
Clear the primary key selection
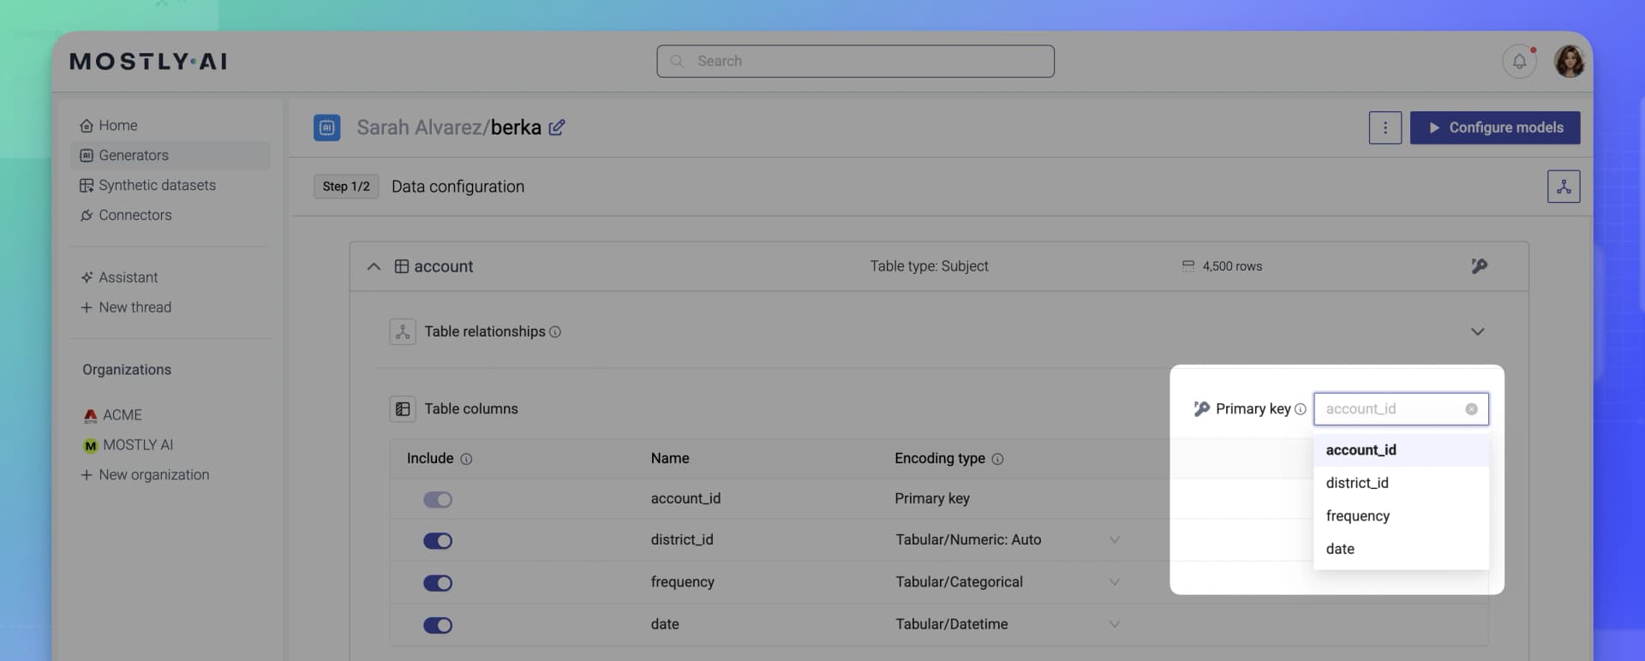1471,409
